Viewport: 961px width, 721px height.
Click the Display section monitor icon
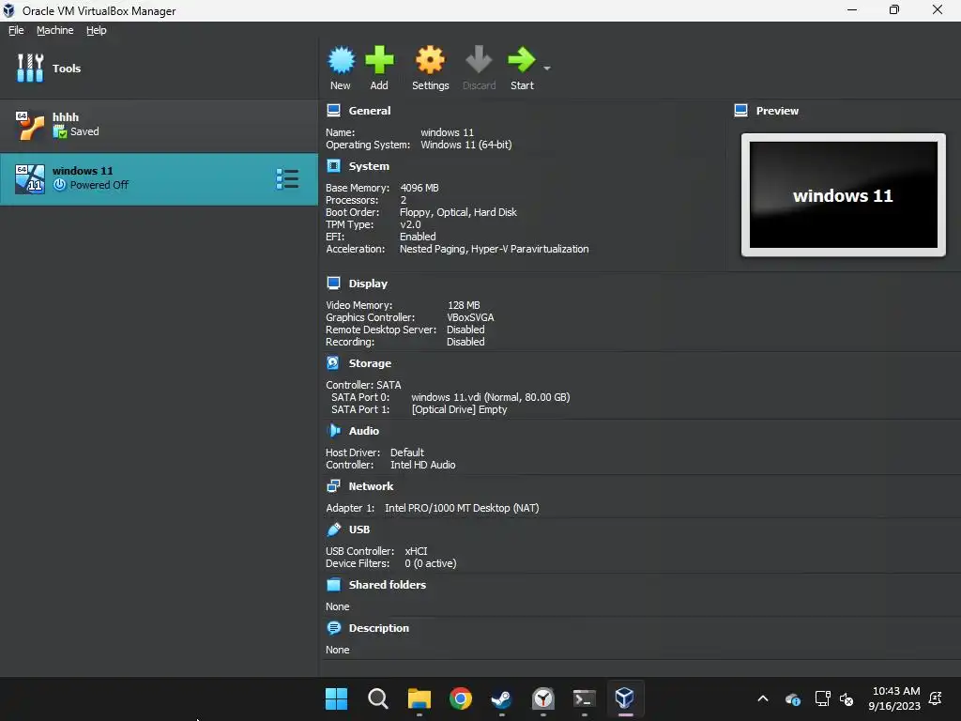[x=333, y=283]
